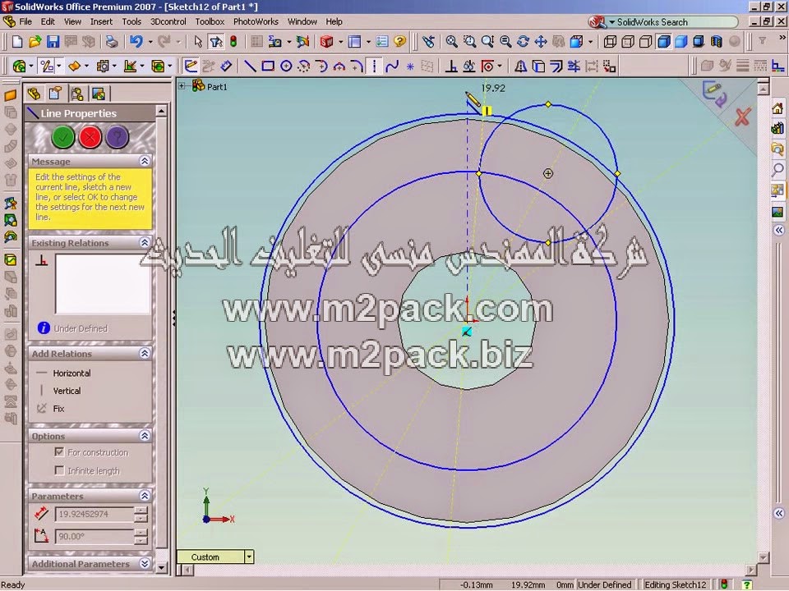Open the Custom view dropdown

coord(248,557)
